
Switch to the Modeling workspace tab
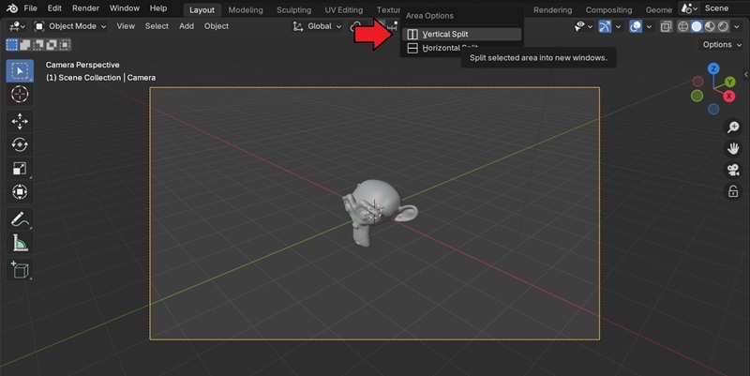click(246, 10)
